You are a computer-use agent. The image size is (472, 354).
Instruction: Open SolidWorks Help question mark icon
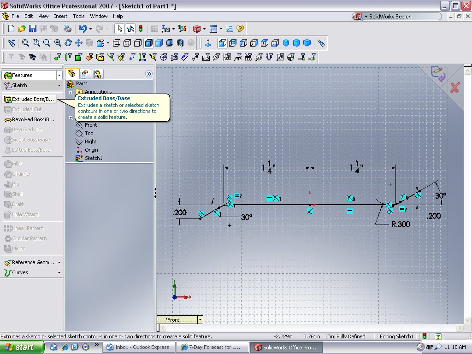click(240, 29)
